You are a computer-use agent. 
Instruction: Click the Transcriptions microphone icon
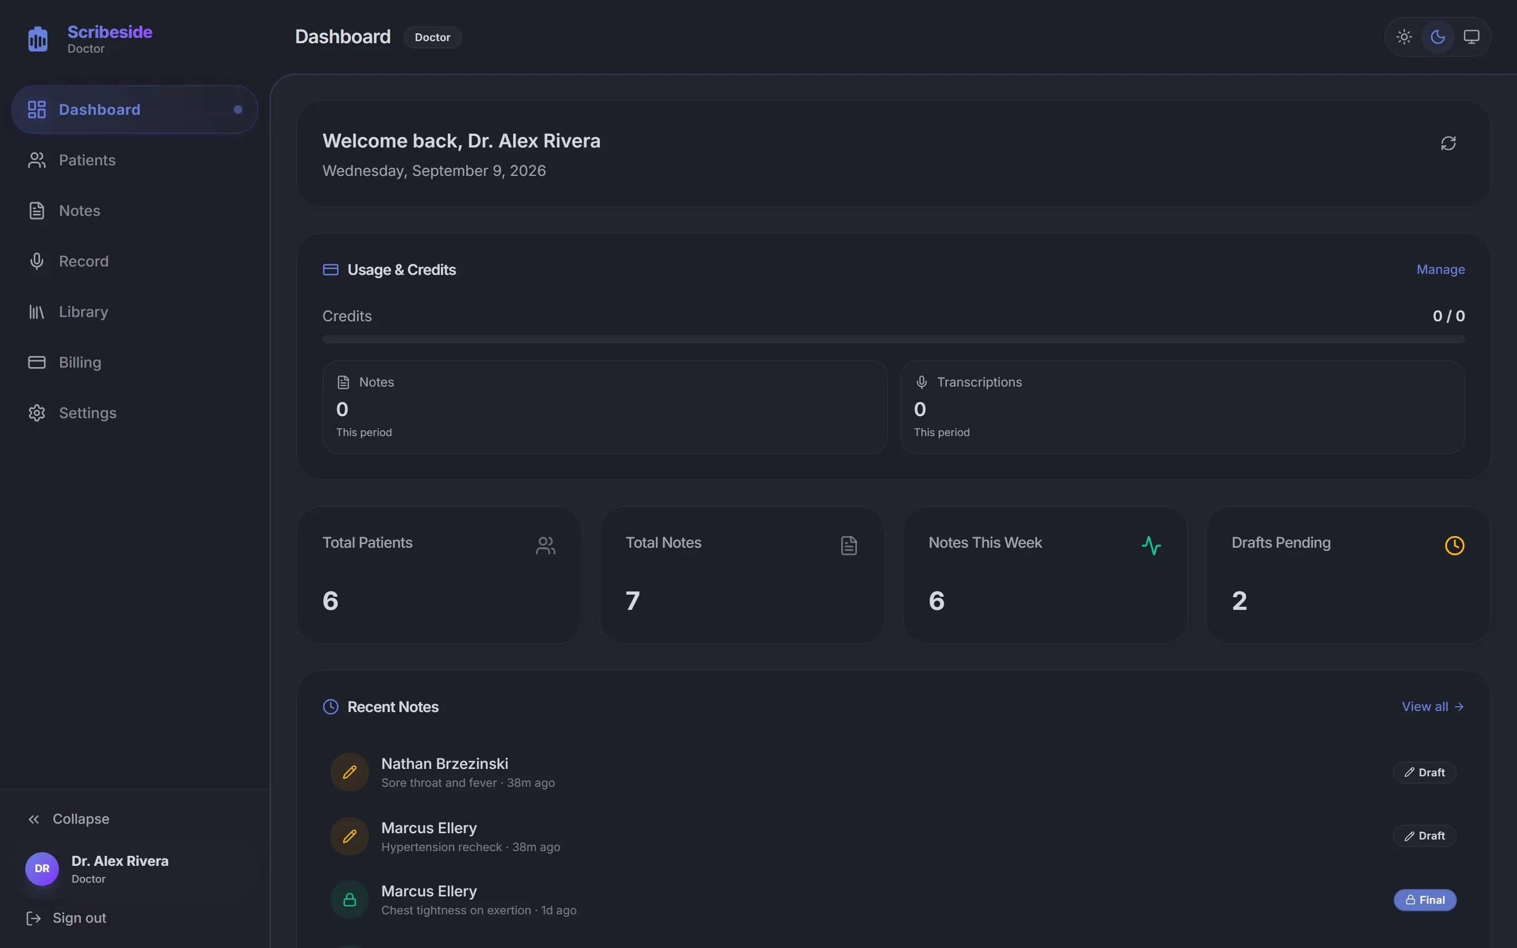point(921,382)
